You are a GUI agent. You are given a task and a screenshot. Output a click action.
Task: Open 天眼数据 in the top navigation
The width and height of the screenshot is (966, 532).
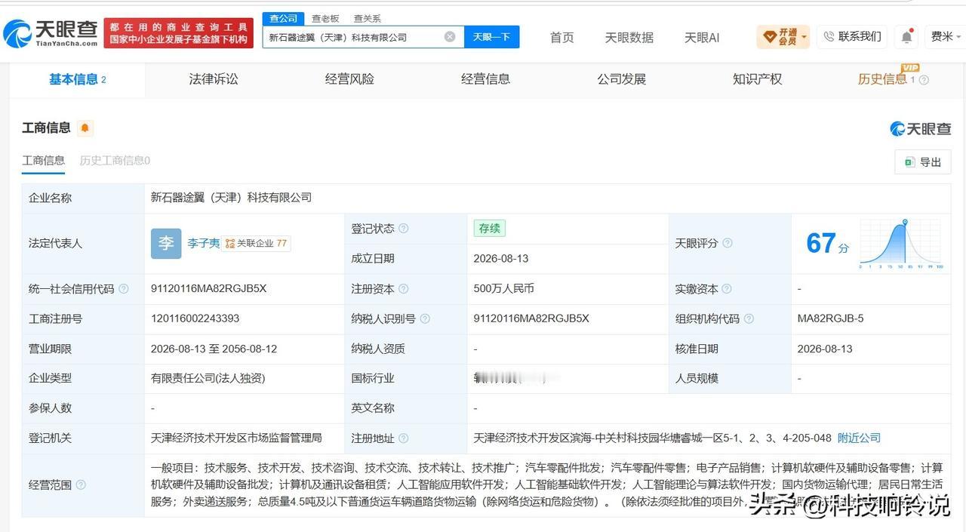click(x=629, y=37)
